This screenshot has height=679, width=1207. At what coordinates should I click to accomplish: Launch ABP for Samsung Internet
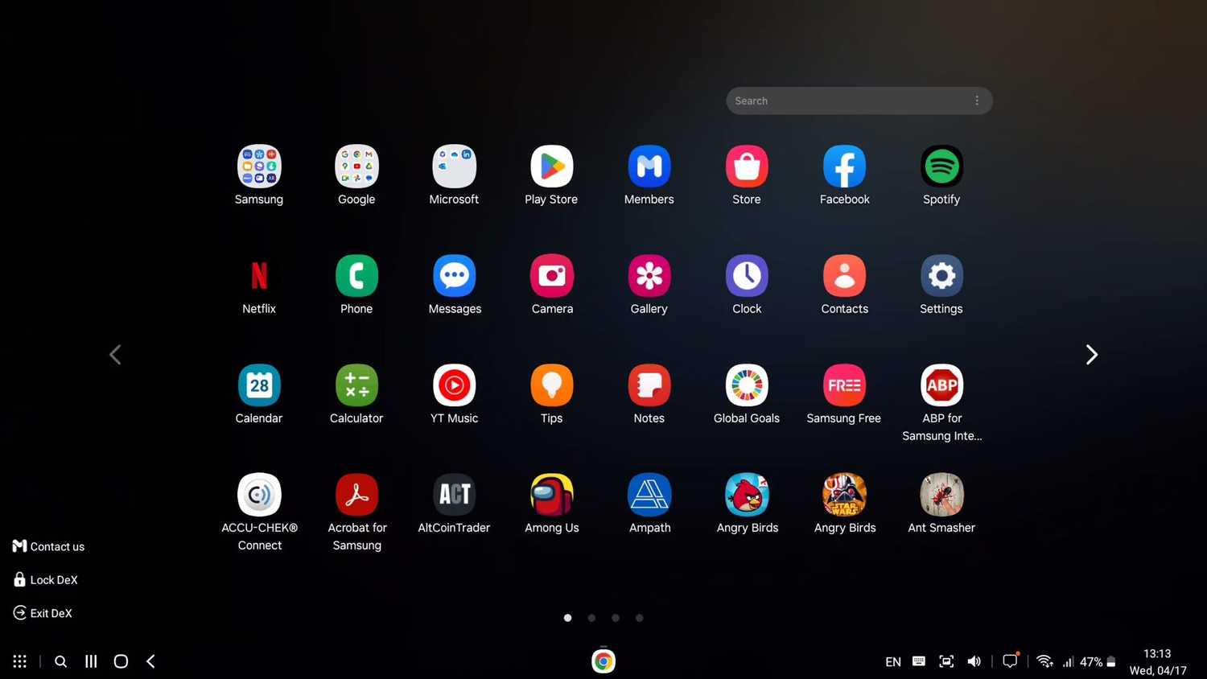pyautogui.click(x=941, y=385)
